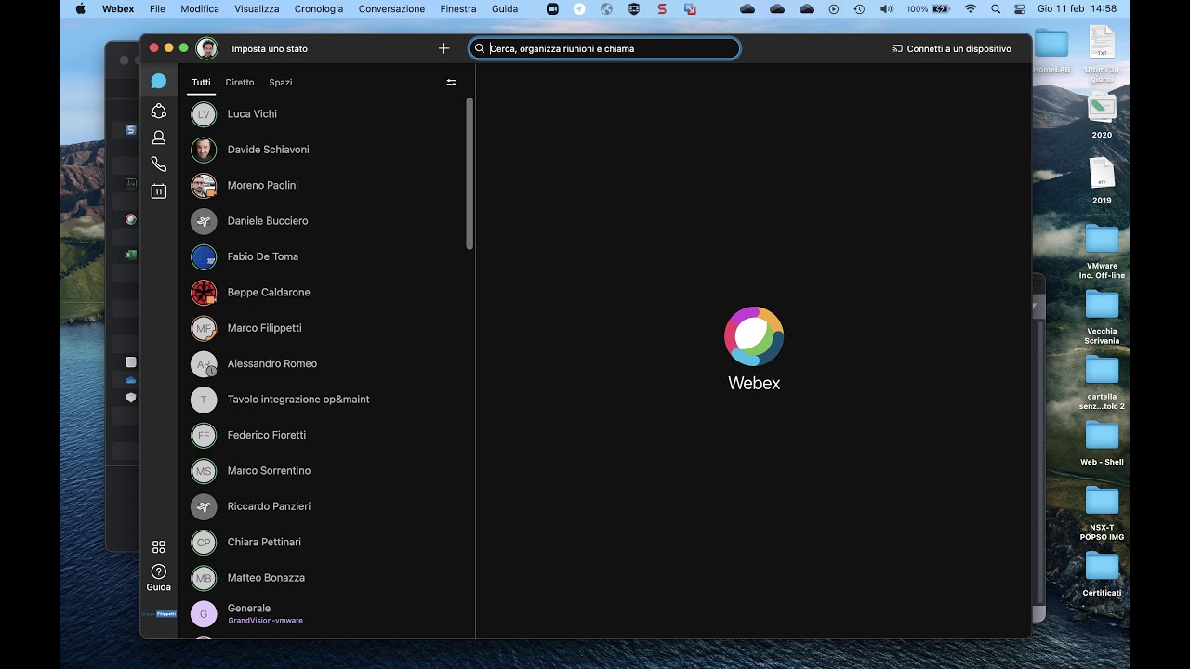Screen dimensions: 1190x669
Task: Click Daniele Bucciero's airplane avatar
Action: pos(204,221)
